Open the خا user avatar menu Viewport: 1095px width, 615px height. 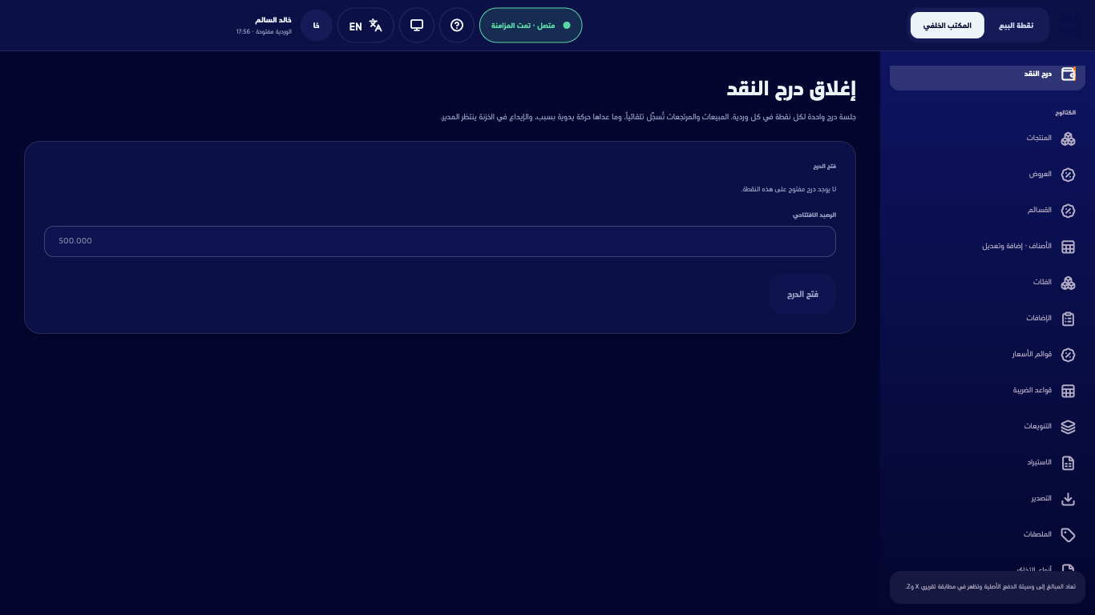pyautogui.click(x=317, y=25)
